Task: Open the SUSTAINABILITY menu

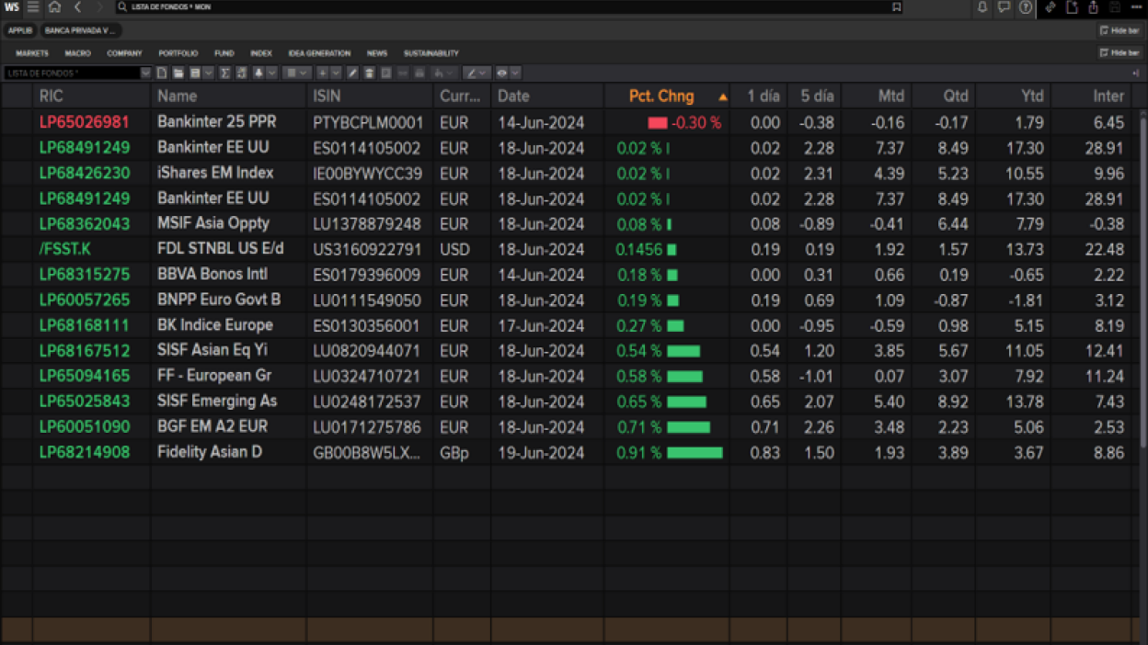Action: pos(430,53)
